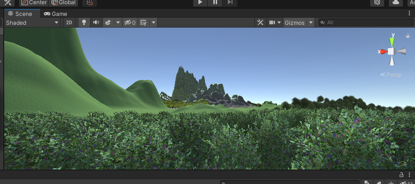
Task: Click the green Y axis cone on gizmo
Action: (x=392, y=42)
